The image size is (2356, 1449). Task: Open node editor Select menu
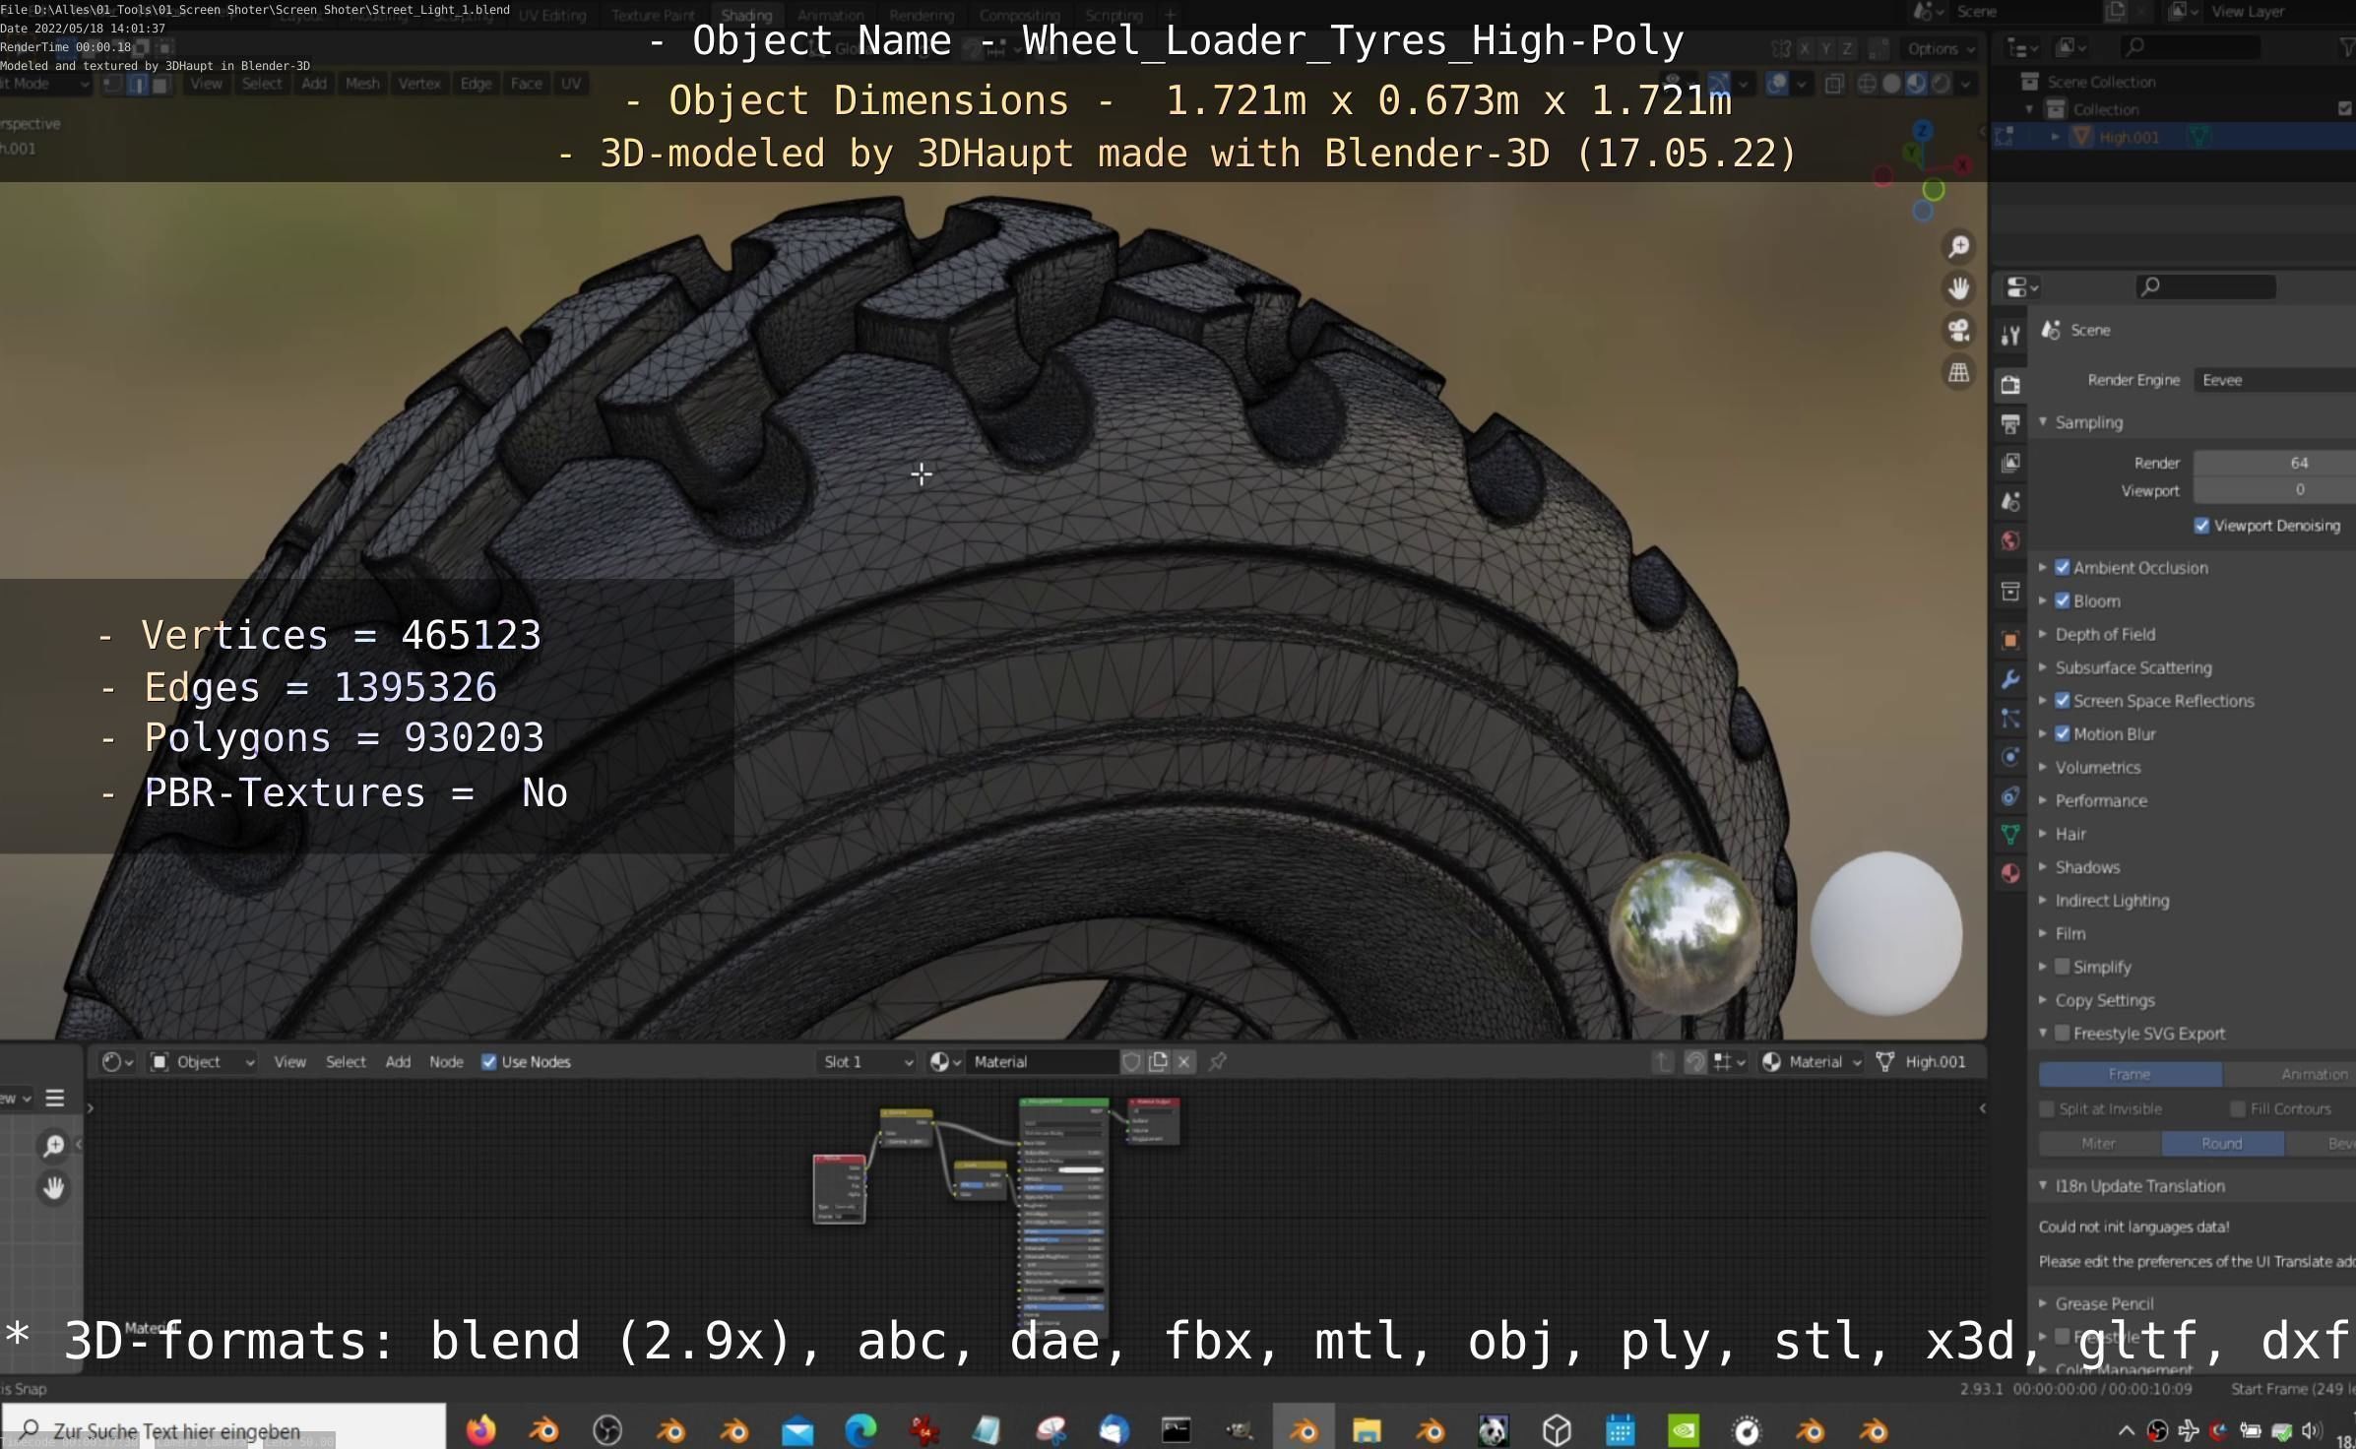point(346,1061)
